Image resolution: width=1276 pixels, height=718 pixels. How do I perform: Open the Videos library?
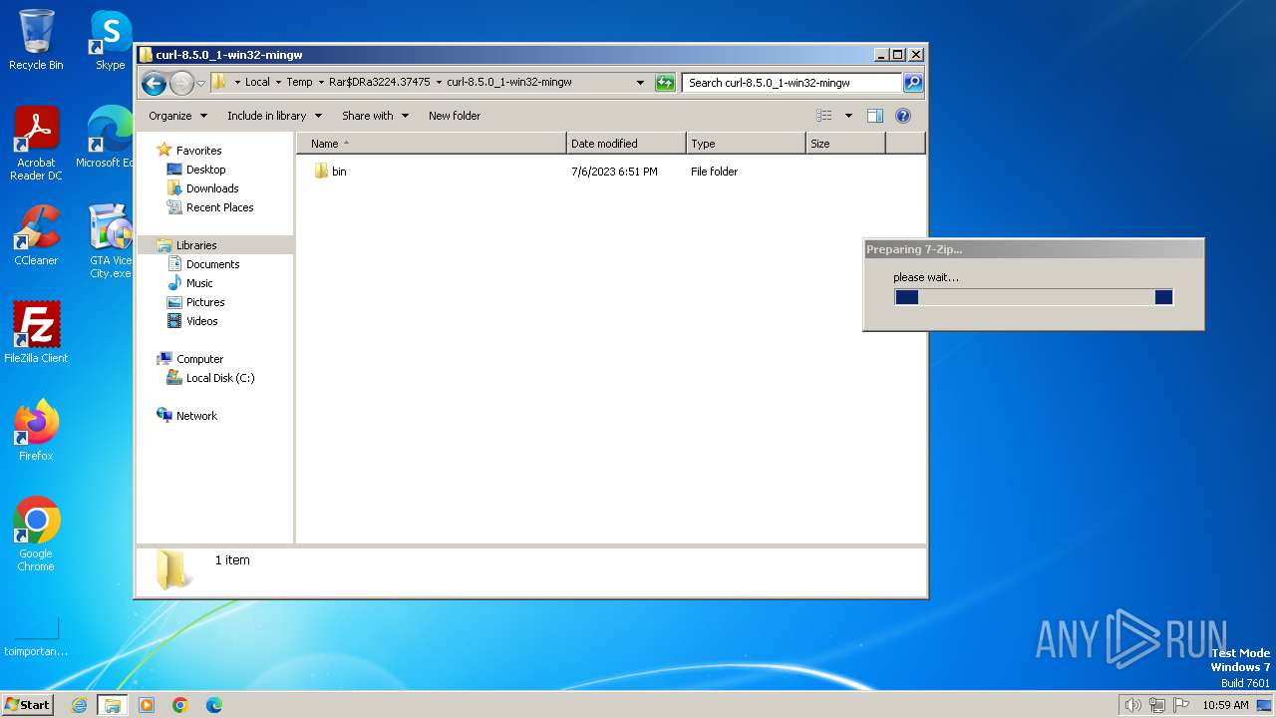point(201,321)
